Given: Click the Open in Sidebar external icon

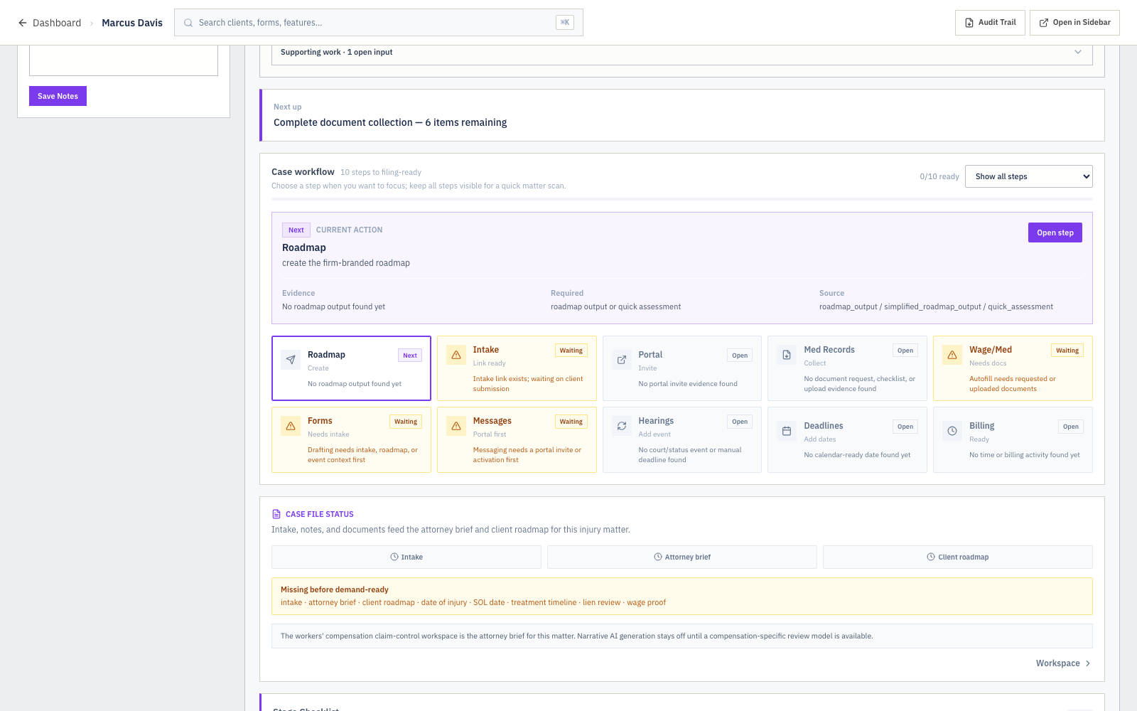Looking at the screenshot, I should tap(1044, 23).
